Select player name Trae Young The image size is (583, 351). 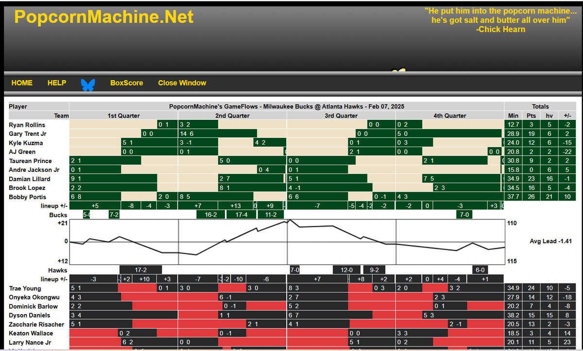25,288
